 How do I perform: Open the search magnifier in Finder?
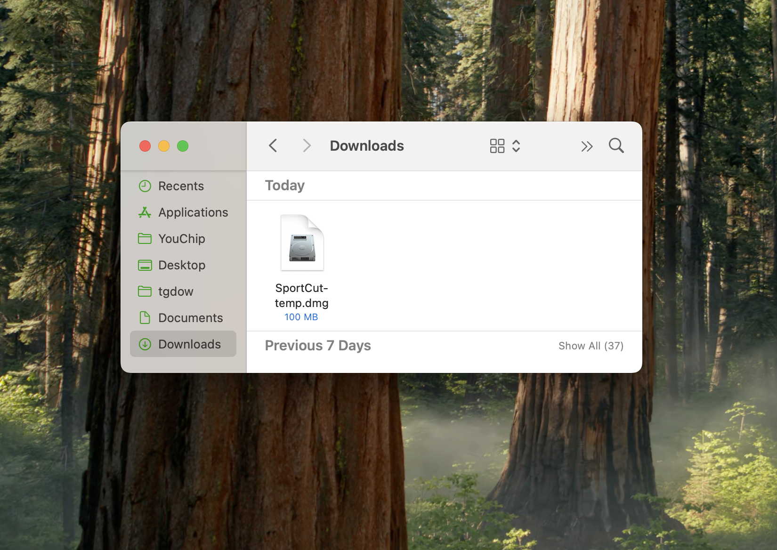[616, 146]
